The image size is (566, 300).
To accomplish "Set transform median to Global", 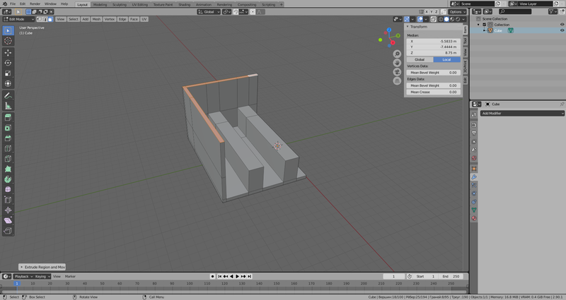I will pos(420,59).
